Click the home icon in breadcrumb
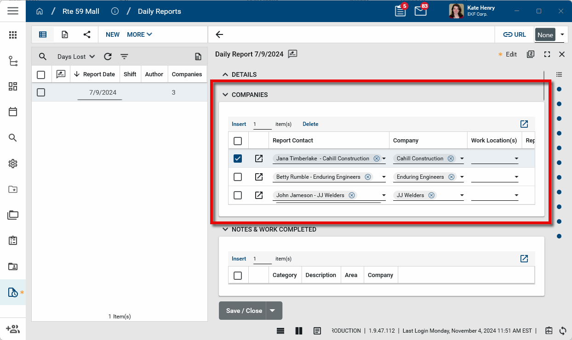This screenshot has width=572, height=340. (x=40, y=11)
